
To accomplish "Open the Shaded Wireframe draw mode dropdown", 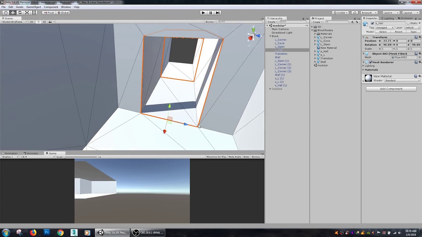I will click(14, 22).
